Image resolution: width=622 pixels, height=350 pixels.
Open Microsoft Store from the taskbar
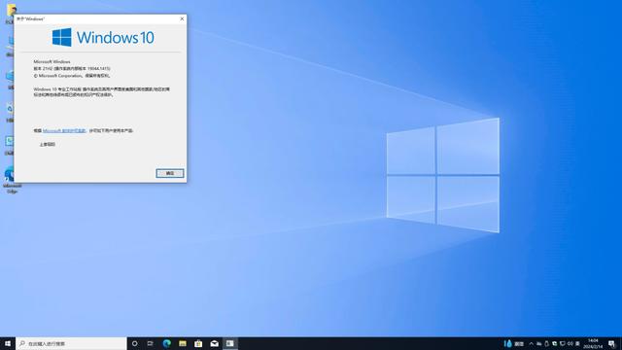(198, 343)
